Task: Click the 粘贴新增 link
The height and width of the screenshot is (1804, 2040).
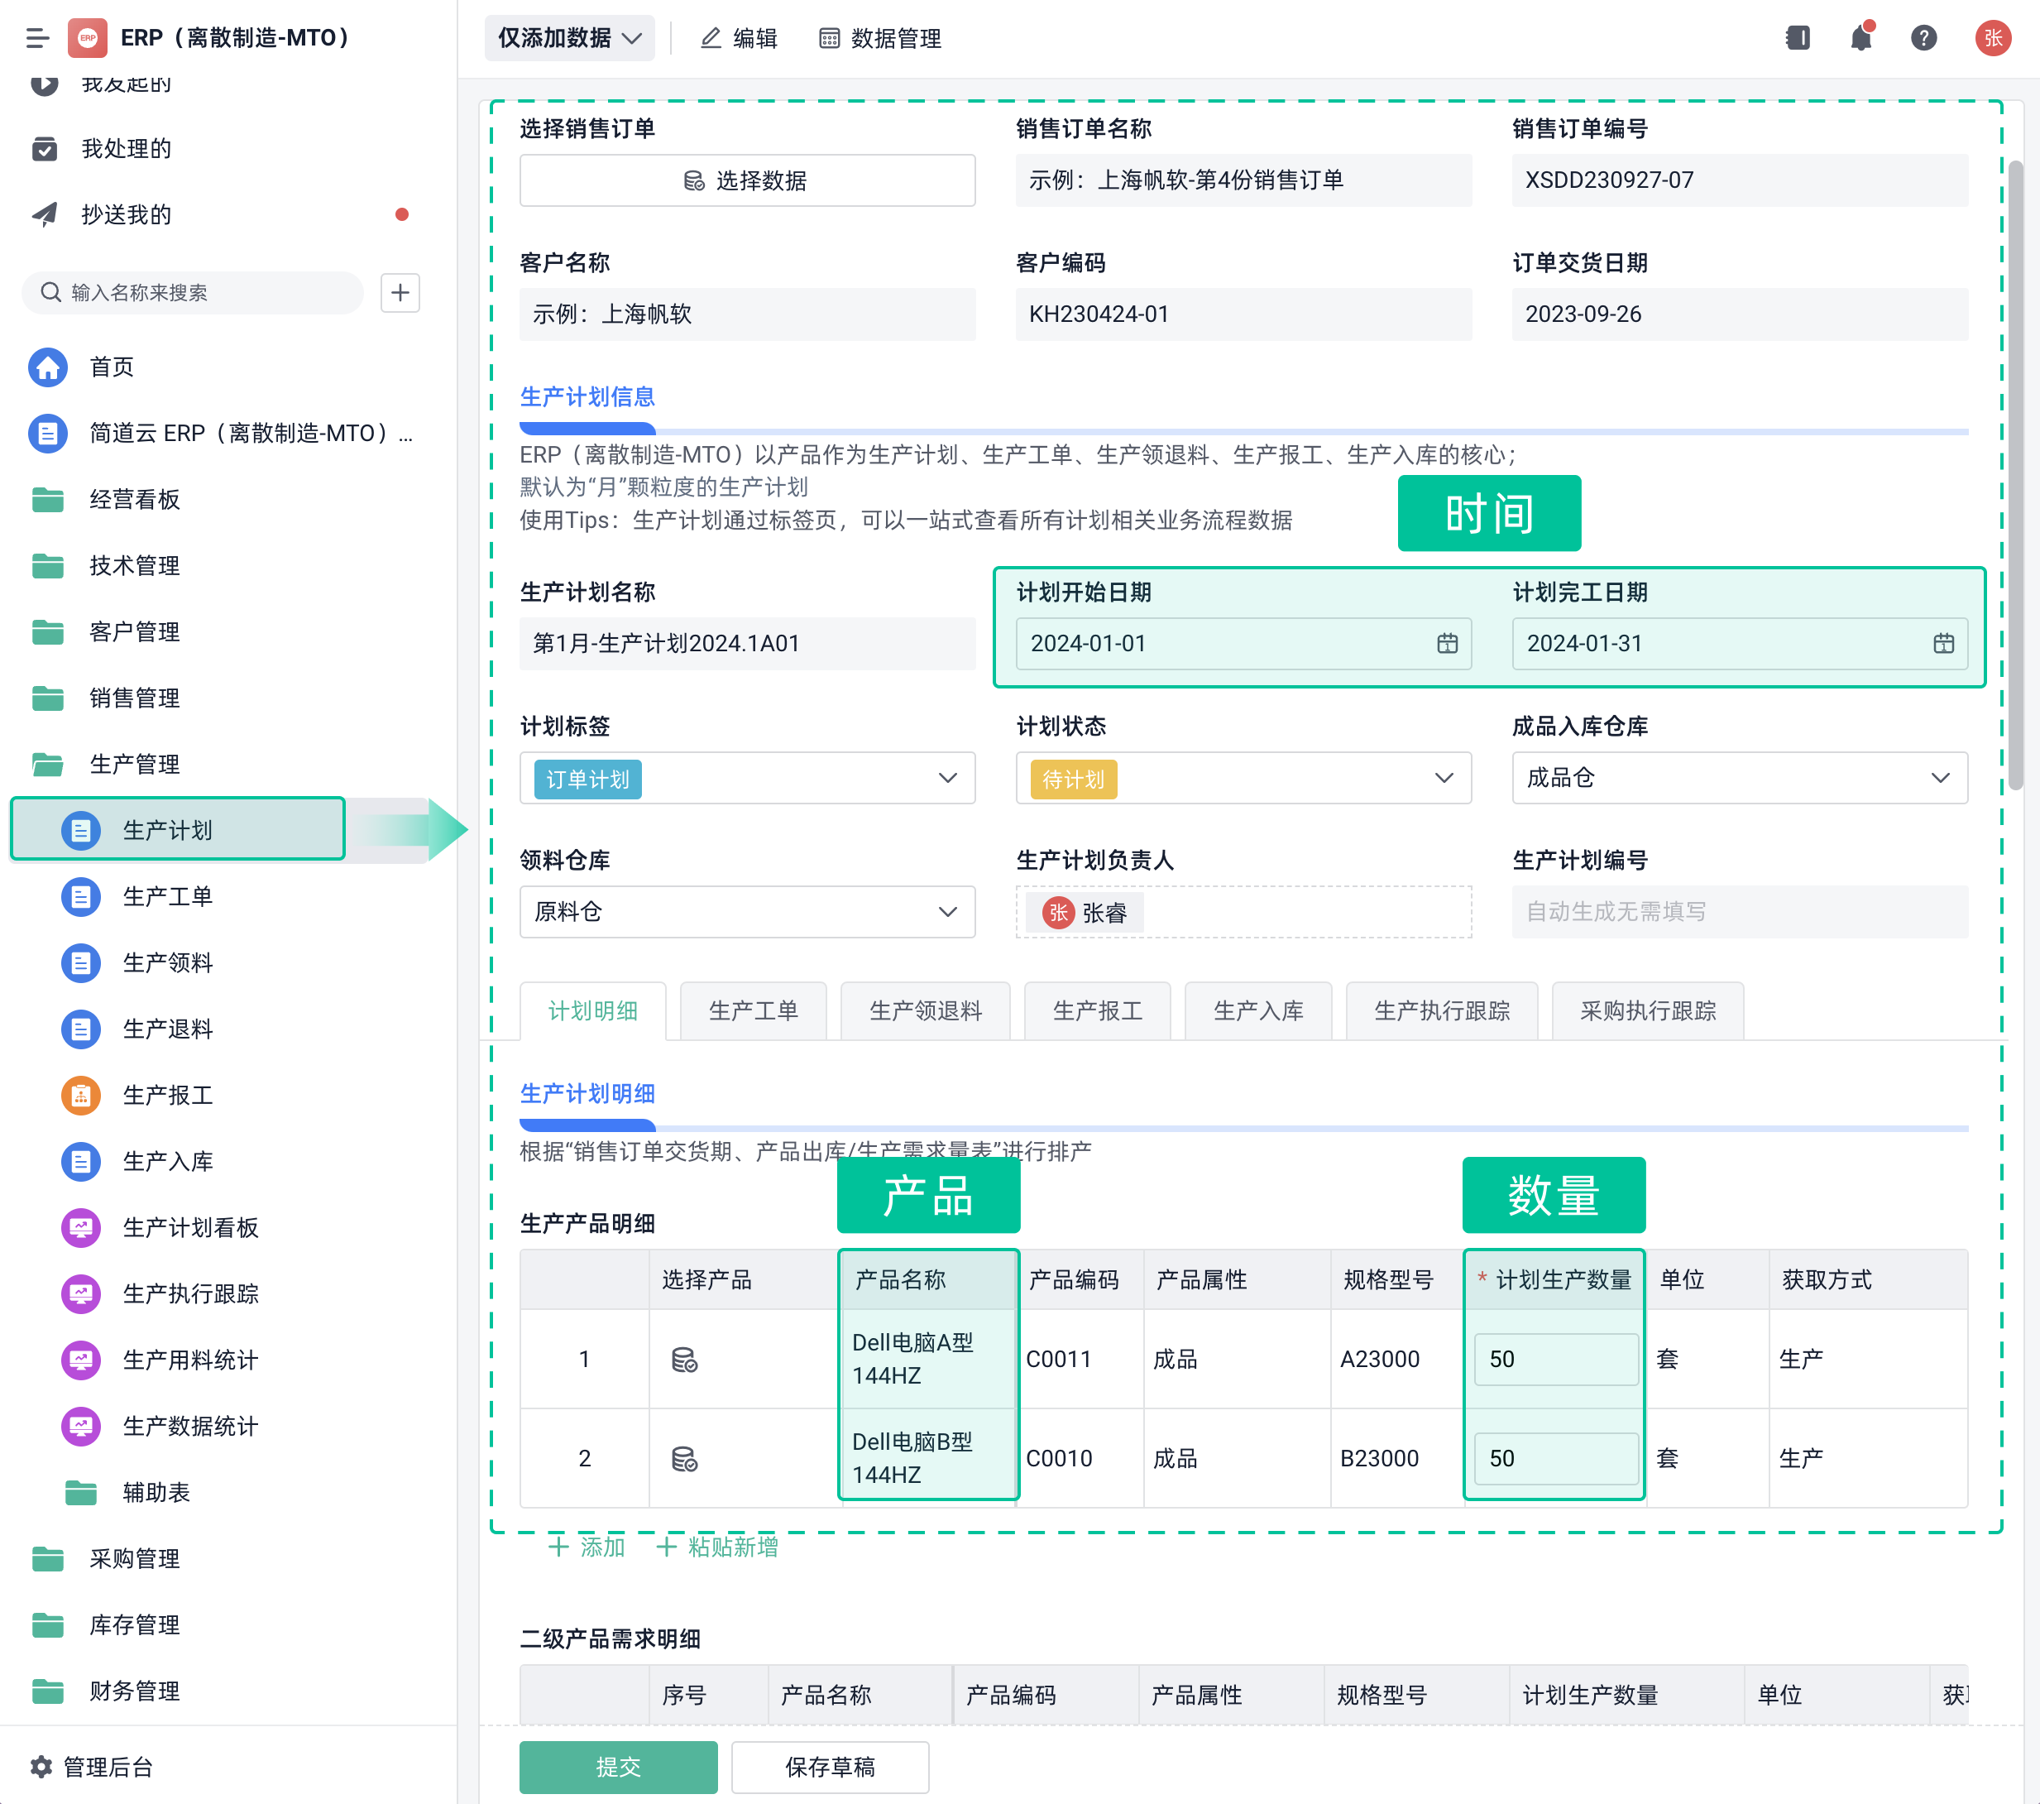Action: [x=716, y=1547]
